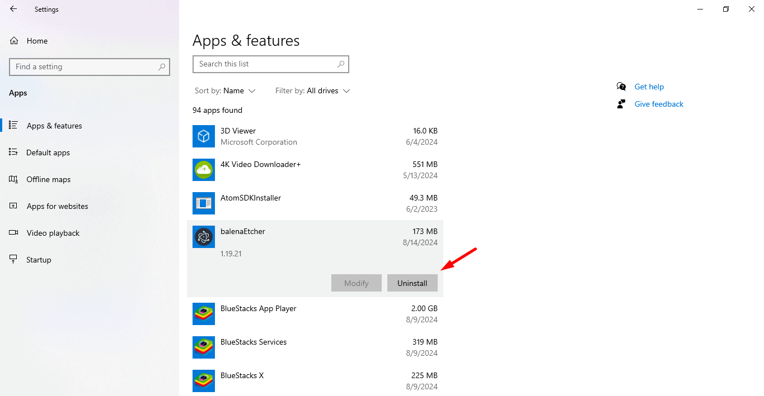Select the 3D Viewer app name

(238, 131)
